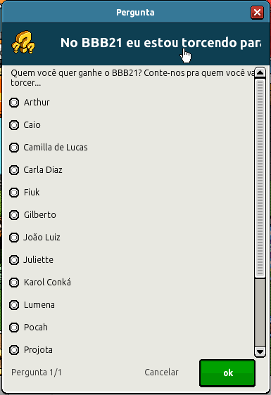Select the Arthur radio option
Screen dimensions: 271x395
[x=14, y=103]
